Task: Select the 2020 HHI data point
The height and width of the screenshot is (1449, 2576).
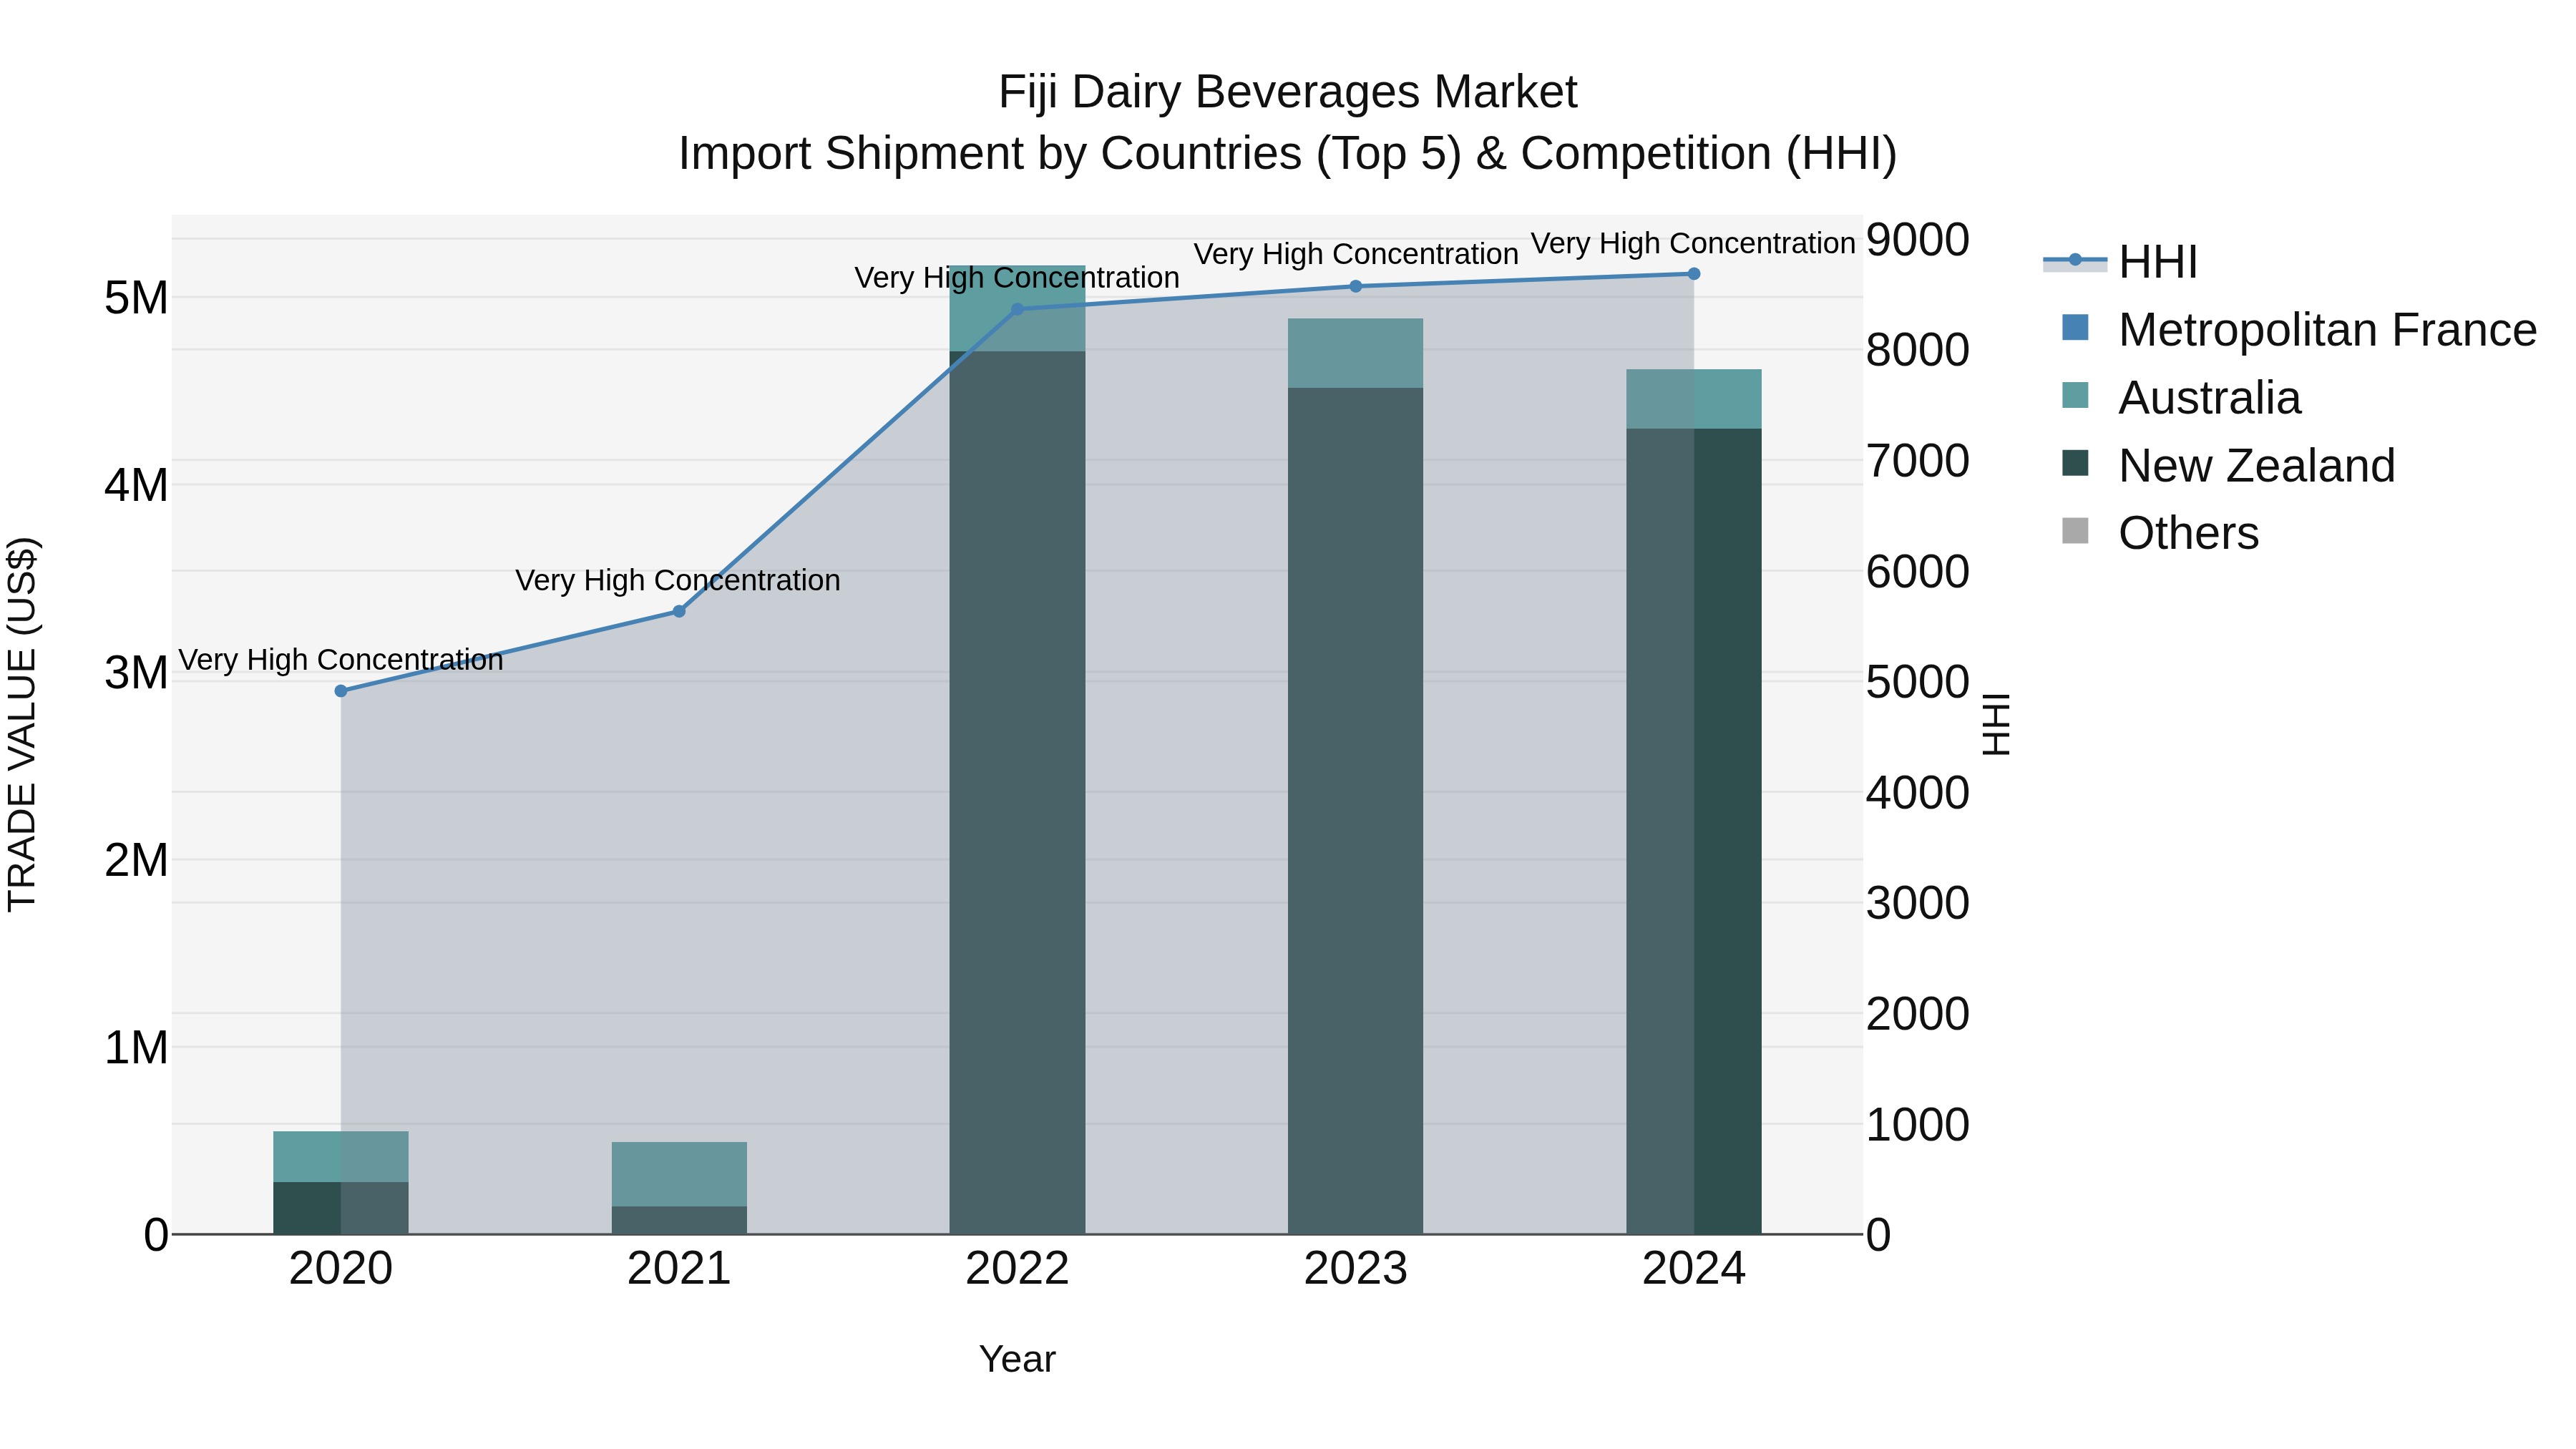Action: pos(341,691)
